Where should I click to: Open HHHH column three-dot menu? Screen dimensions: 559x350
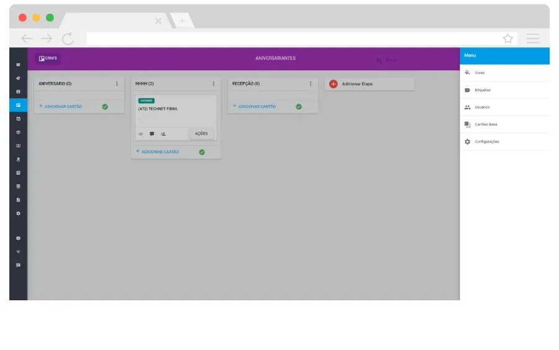[x=214, y=83]
